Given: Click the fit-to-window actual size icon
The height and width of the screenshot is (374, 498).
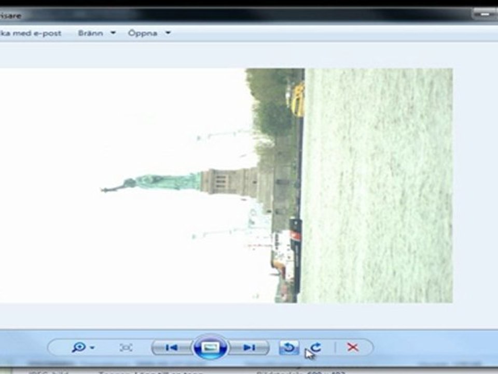Looking at the screenshot, I should (126, 348).
